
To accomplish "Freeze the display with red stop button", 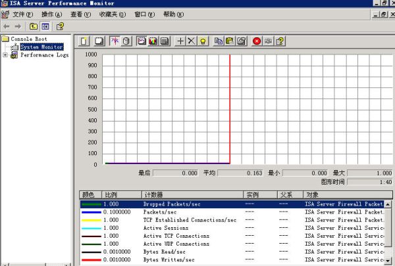I will point(257,41).
